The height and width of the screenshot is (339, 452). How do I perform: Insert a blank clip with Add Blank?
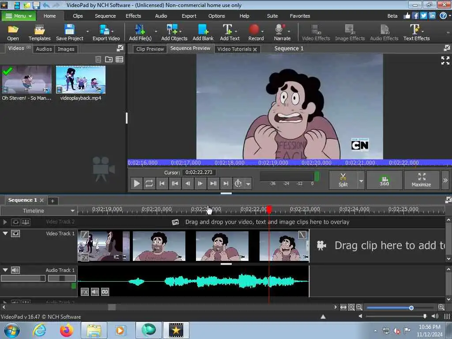pos(203,32)
